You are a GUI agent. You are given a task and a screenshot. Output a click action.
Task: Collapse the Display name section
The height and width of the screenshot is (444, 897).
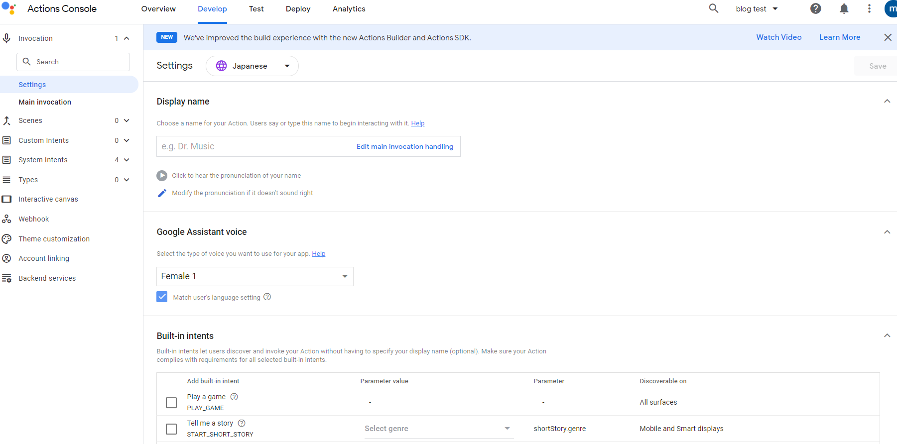887,101
